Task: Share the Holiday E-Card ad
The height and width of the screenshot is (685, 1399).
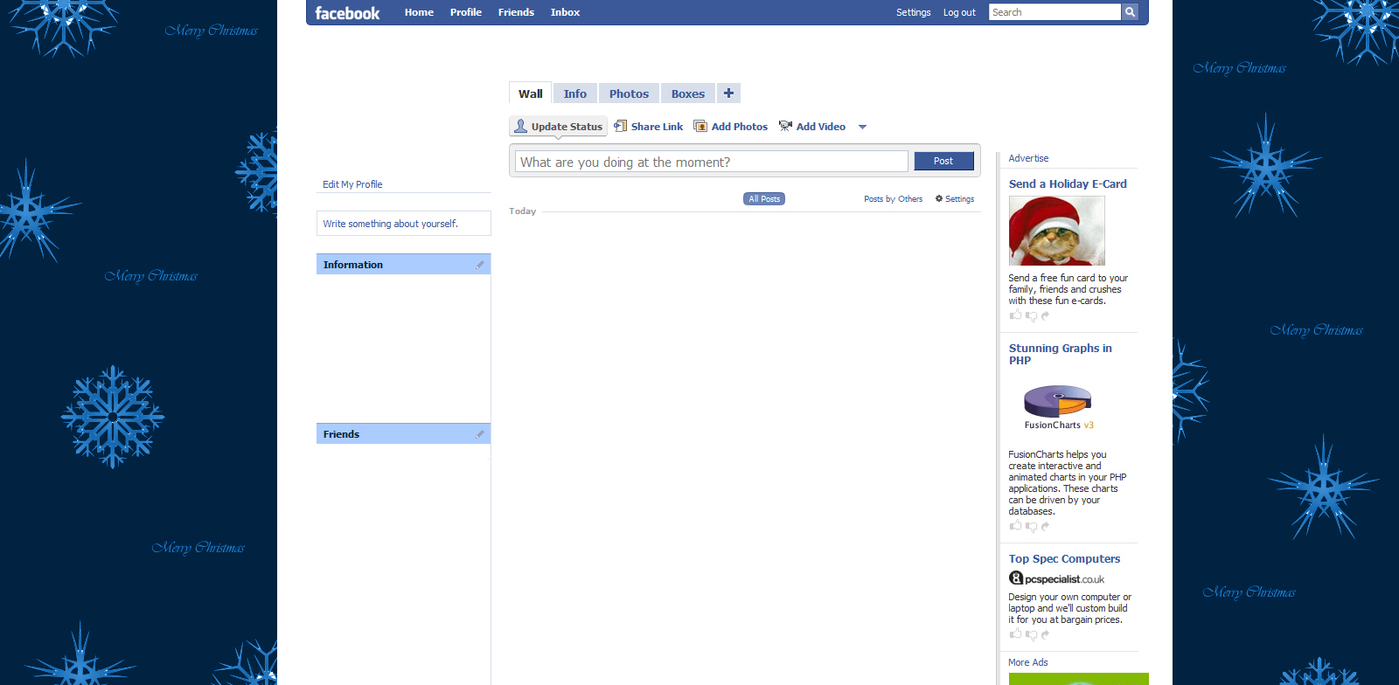Action: point(1045,316)
